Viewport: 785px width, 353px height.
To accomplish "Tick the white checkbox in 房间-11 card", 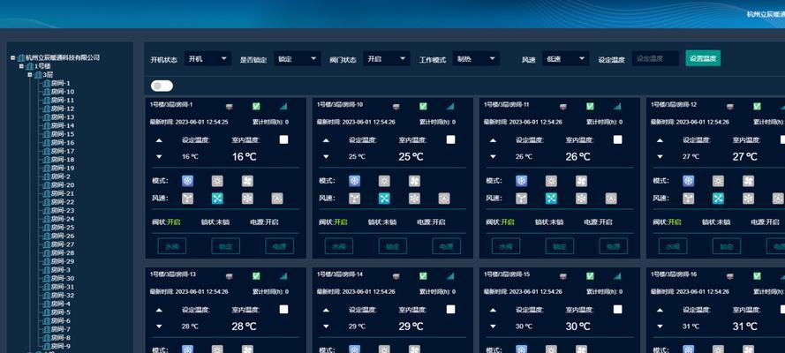I will click(x=618, y=139).
